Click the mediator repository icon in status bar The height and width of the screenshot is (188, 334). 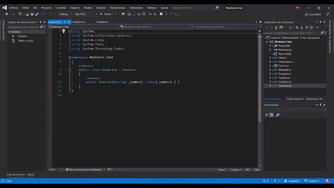pos(285,181)
